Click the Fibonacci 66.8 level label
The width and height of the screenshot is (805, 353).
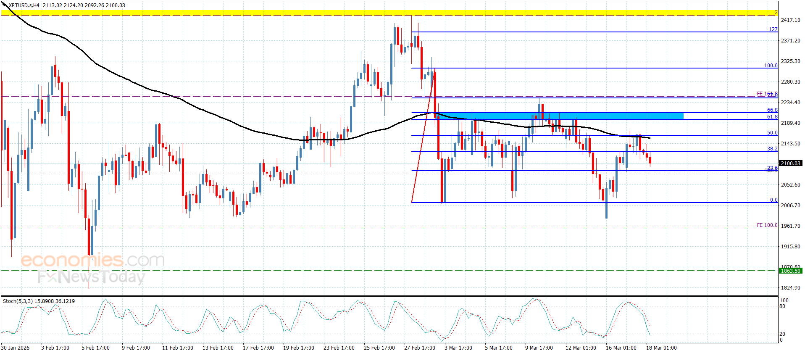click(772, 110)
